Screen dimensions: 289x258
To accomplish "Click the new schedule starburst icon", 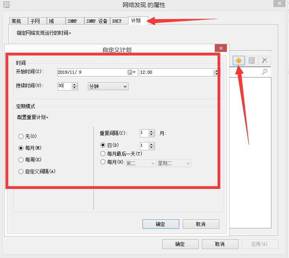I will [x=239, y=60].
